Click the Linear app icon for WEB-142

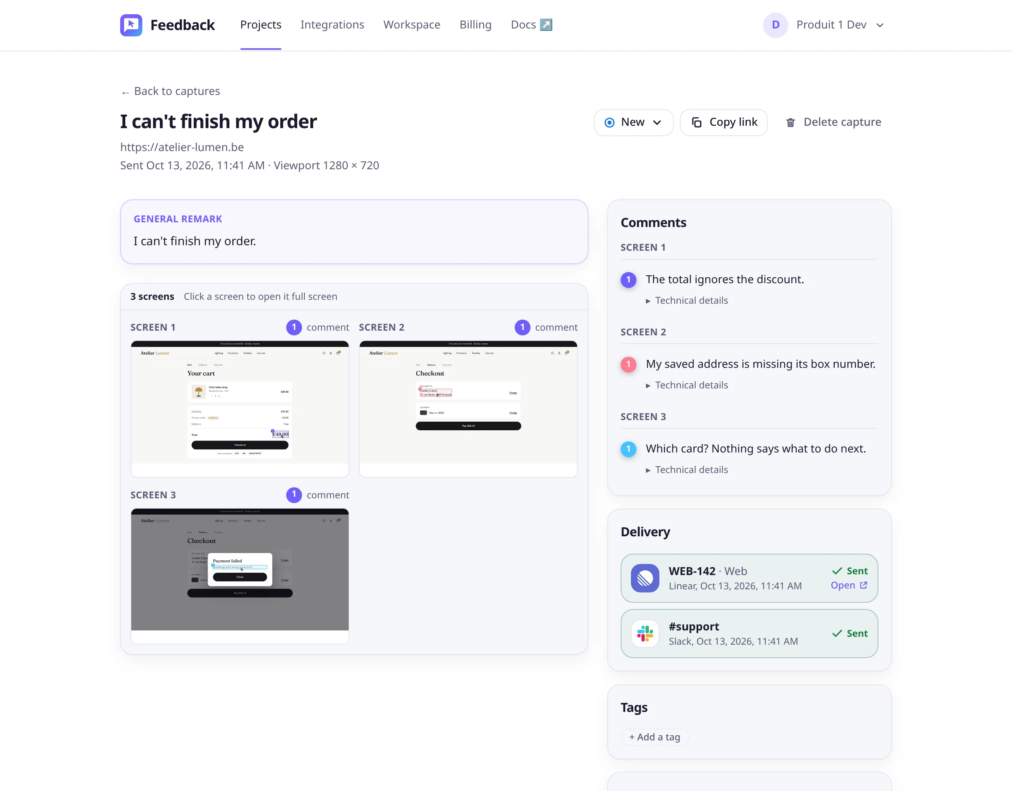[644, 578]
